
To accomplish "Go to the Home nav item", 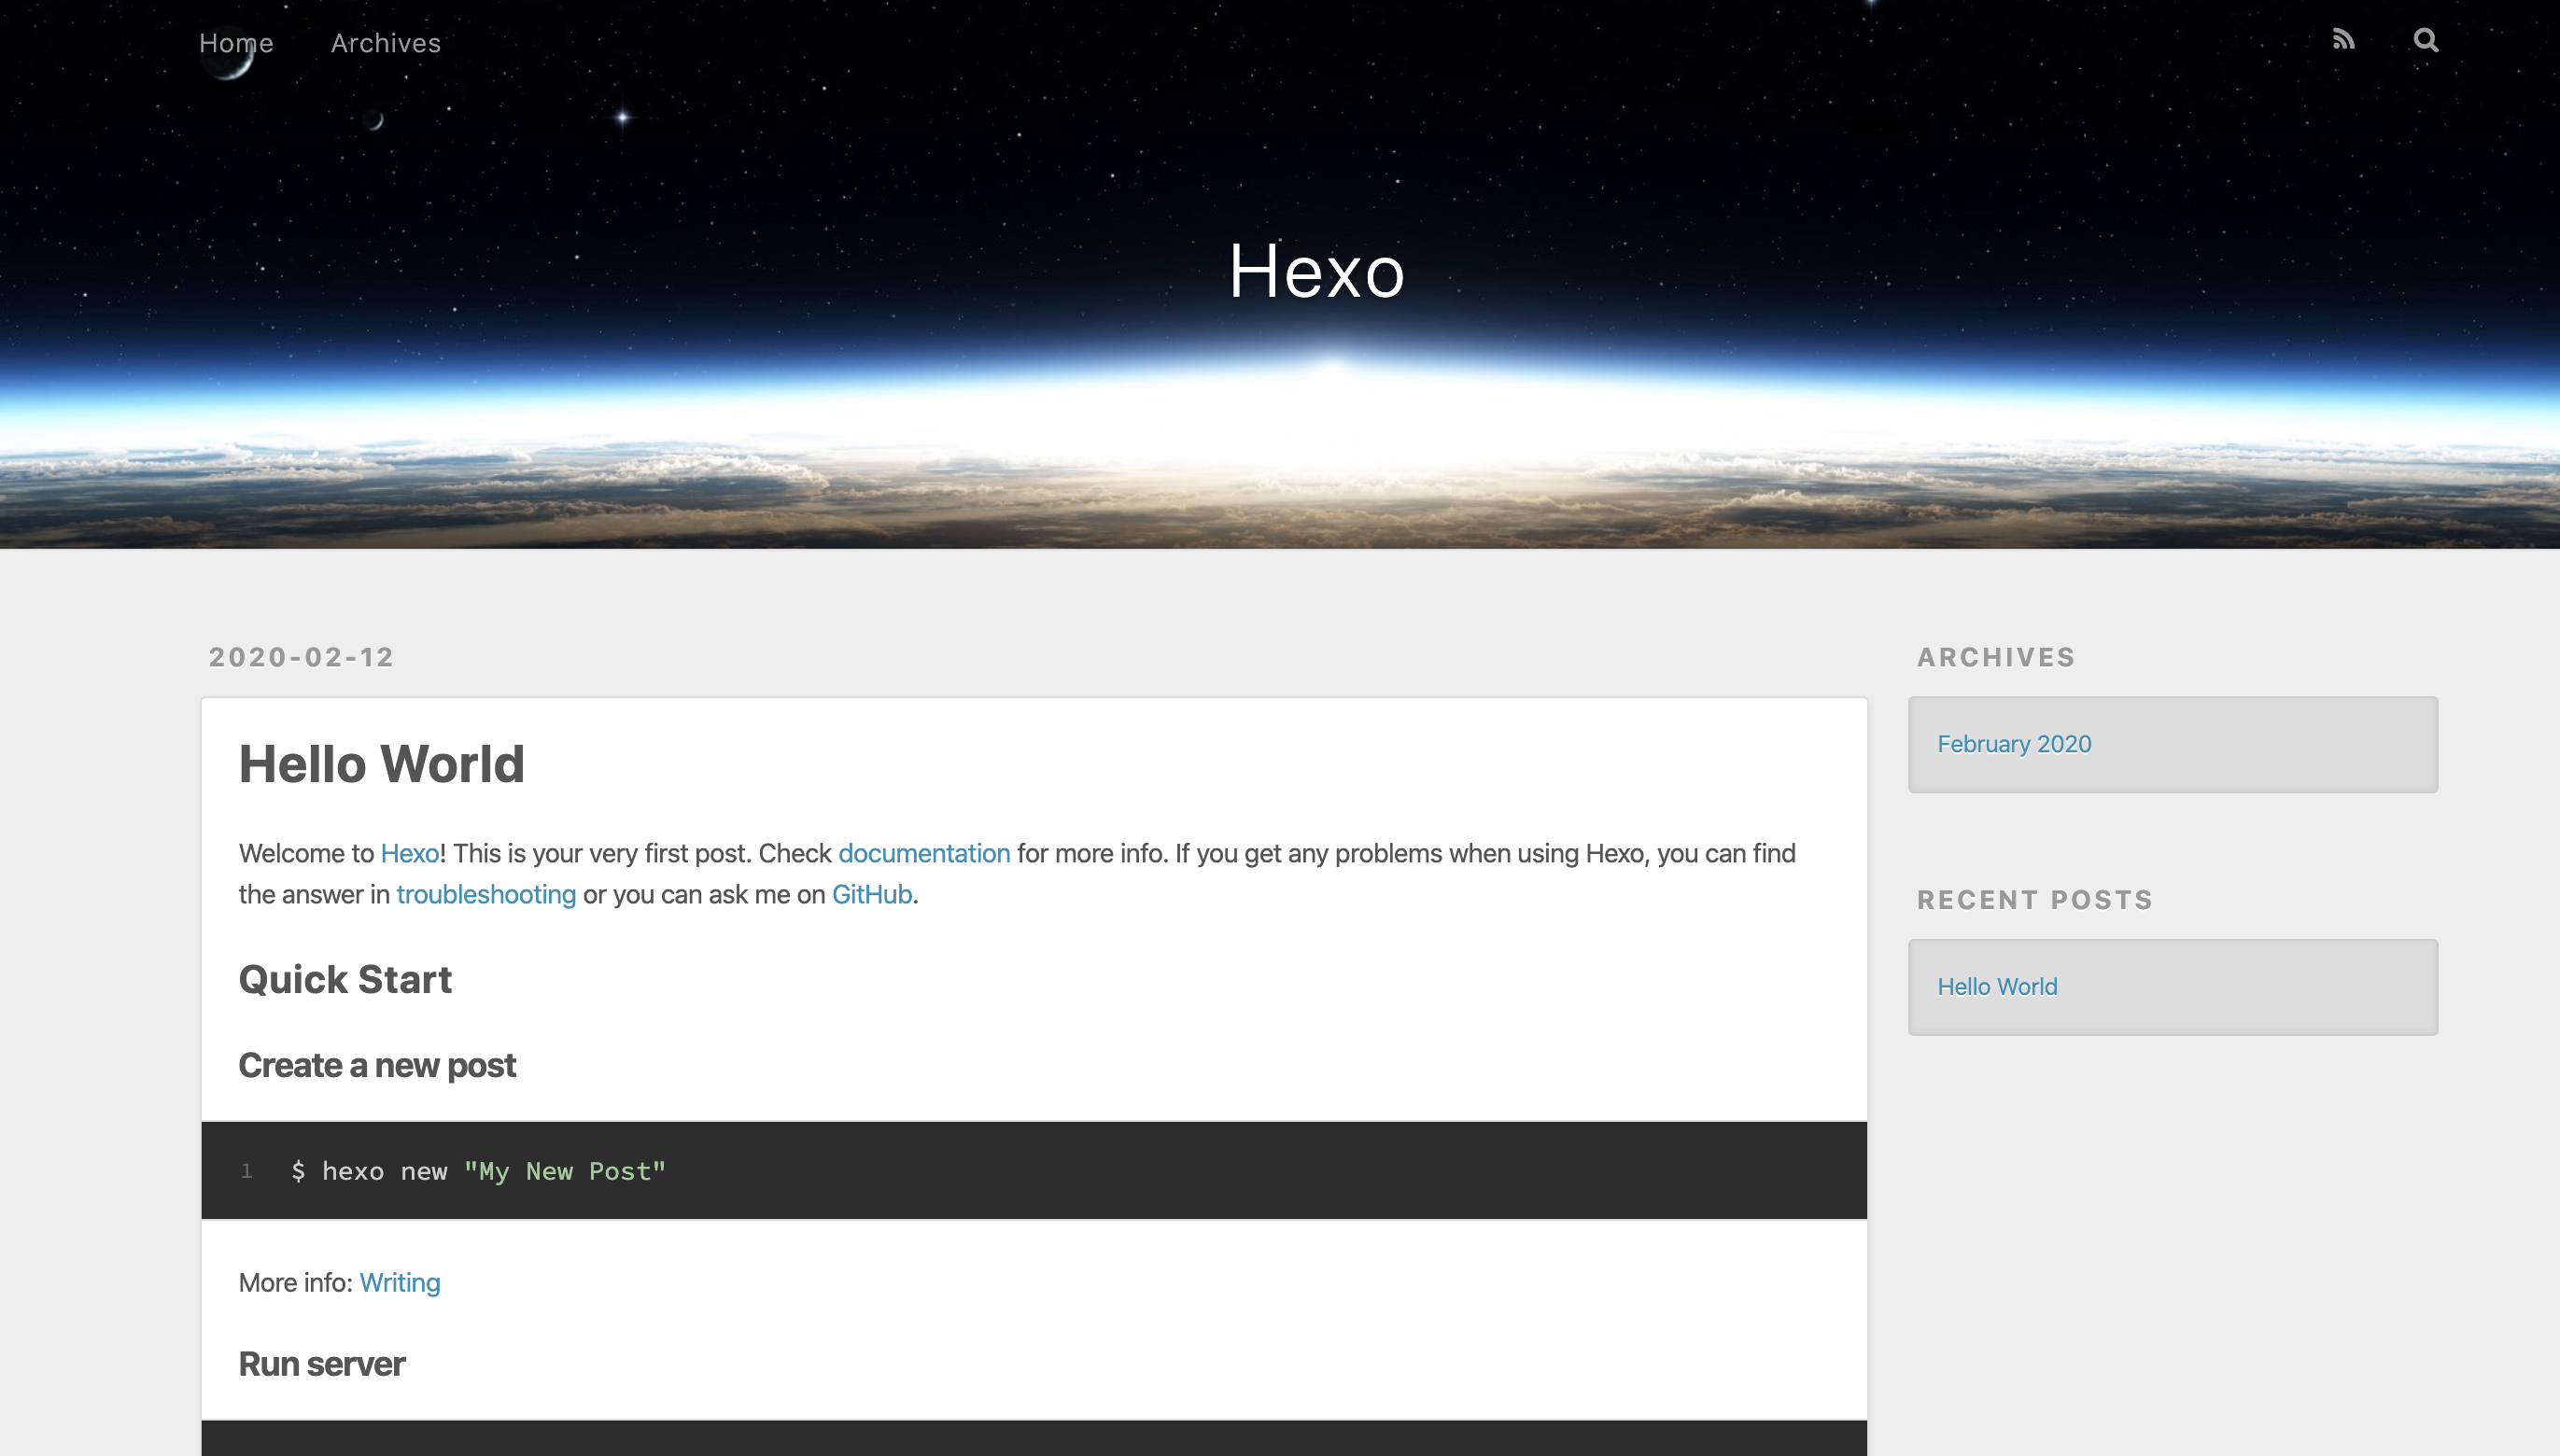I will point(236,43).
